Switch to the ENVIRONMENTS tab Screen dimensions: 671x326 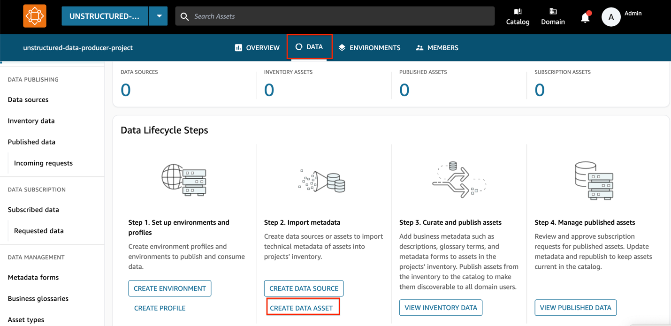point(369,47)
